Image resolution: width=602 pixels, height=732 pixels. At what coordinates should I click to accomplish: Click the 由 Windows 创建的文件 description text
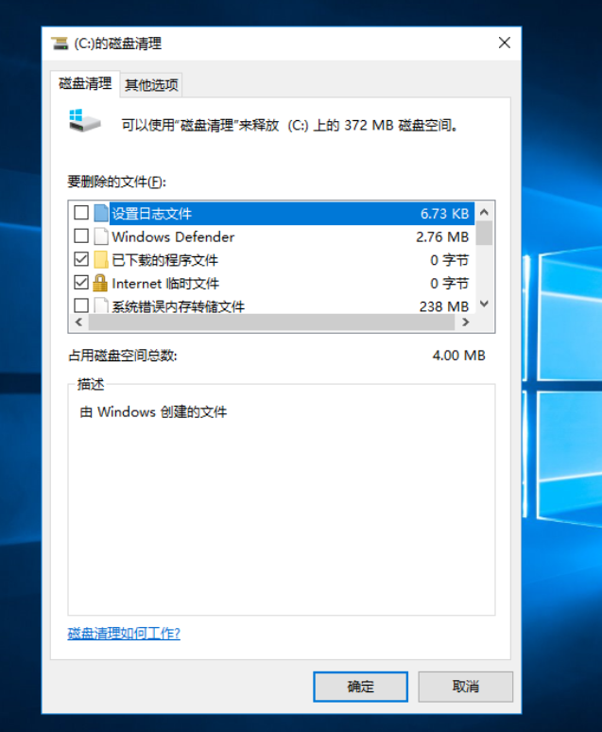[153, 412]
